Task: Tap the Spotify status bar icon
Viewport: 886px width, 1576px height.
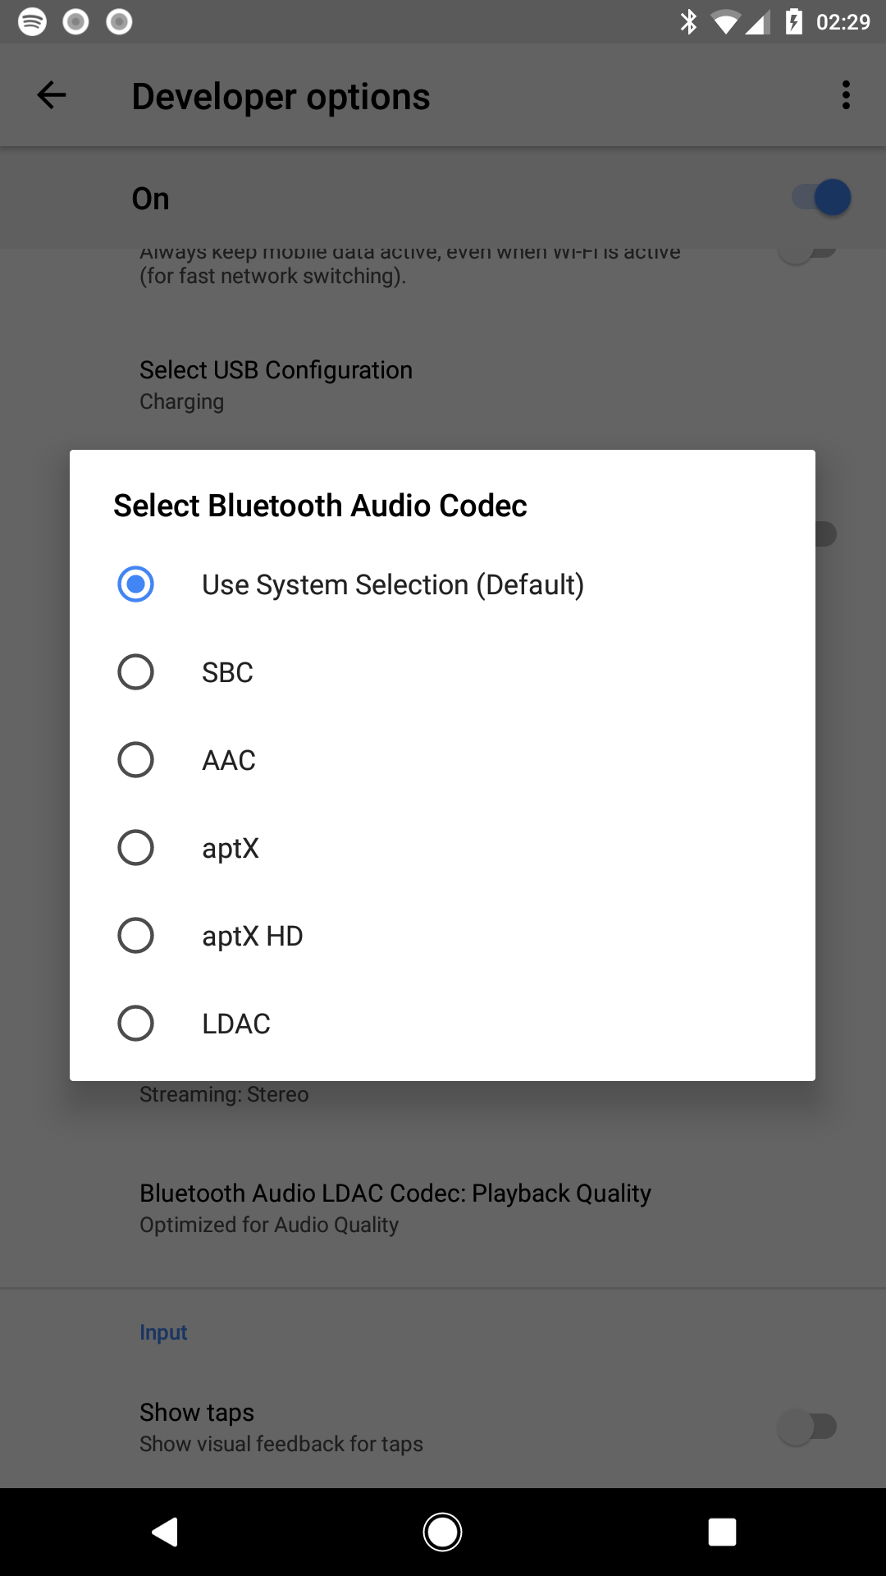Action: point(32,21)
